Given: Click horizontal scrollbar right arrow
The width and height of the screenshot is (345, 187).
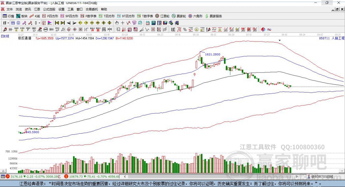Looking at the screenshot, I should (x=296, y=177).
